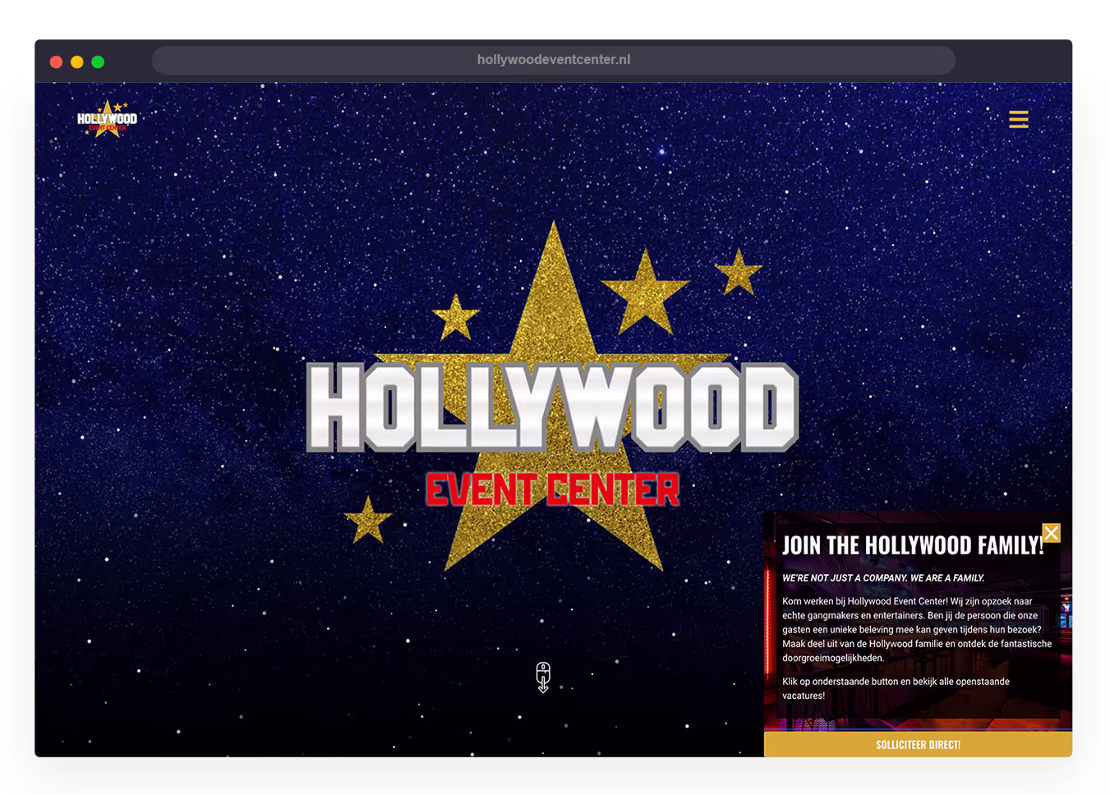1110x795 pixels.
Task: Click the 'Join the Hollywood Family!' heading
Action: 912,545
